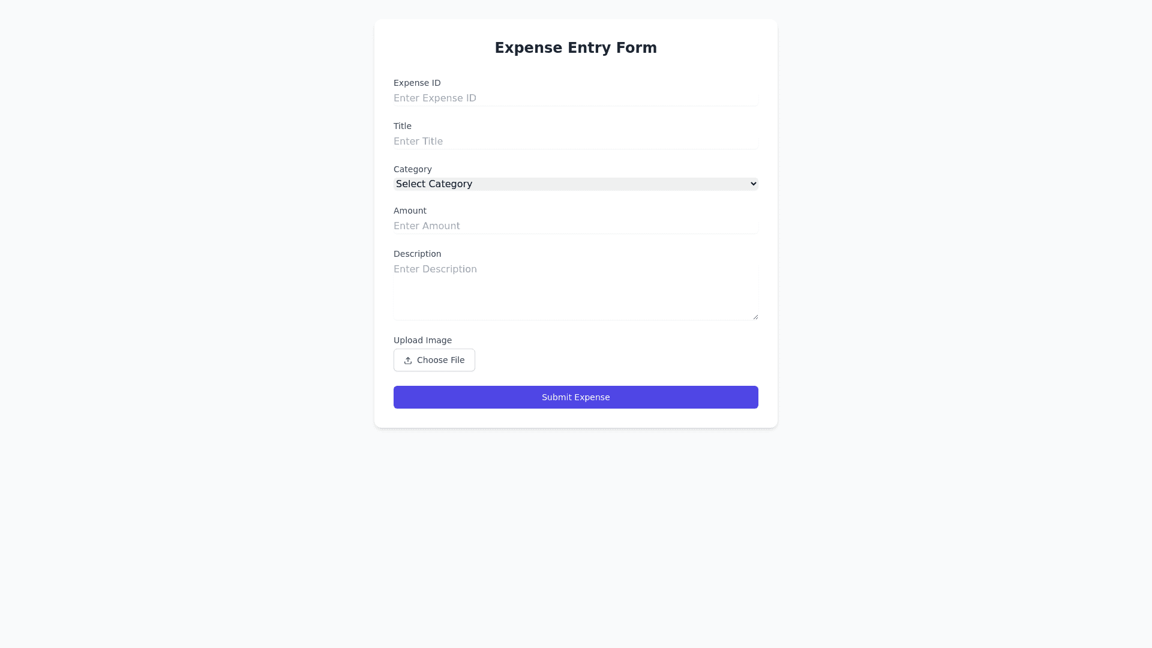Click the upload arrow icon beside Choose File
This screenshot has height=648, width=1152.
[408, 361]
